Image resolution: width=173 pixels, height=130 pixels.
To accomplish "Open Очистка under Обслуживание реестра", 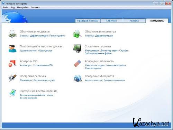I will 89,36.
